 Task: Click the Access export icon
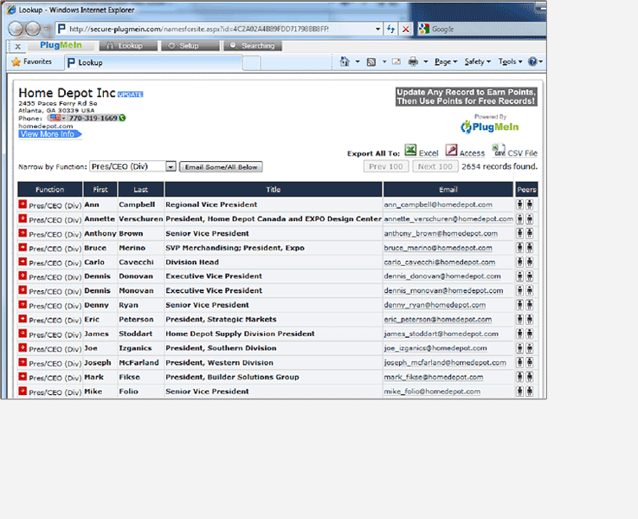tap(451, 150)
